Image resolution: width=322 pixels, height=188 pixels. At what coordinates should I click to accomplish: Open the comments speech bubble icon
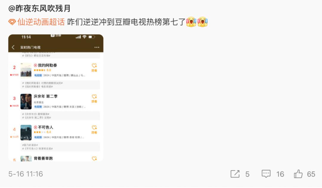point(266,174)
